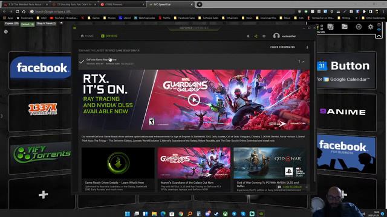Image resolution: width=387 pixels, height=217 pixels.
Task: Open Telegram from taskbar
Action: tap(234, 214)
